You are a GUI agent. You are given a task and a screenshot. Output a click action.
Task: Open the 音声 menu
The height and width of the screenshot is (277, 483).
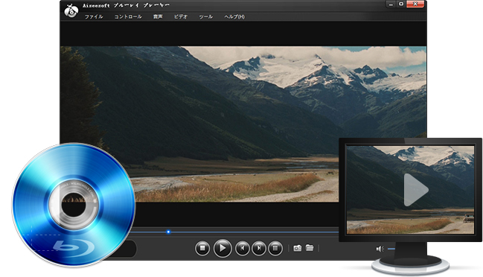point(158,16)
